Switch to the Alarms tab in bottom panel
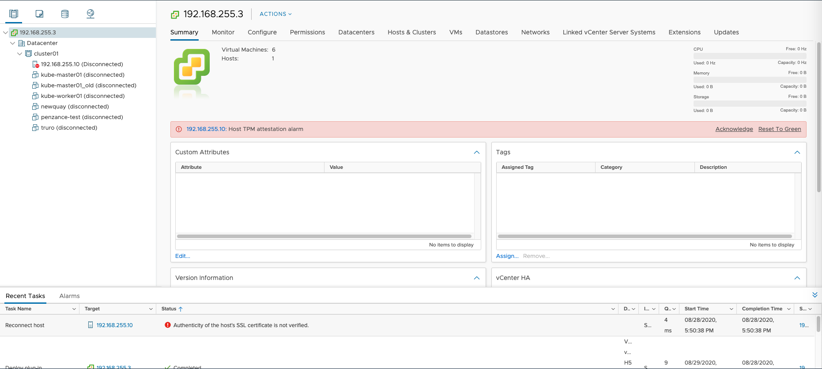Image resolution: width=822 pixels, height=369 pixels. 69,296
